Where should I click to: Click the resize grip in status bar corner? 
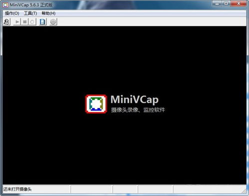[244, 191]
